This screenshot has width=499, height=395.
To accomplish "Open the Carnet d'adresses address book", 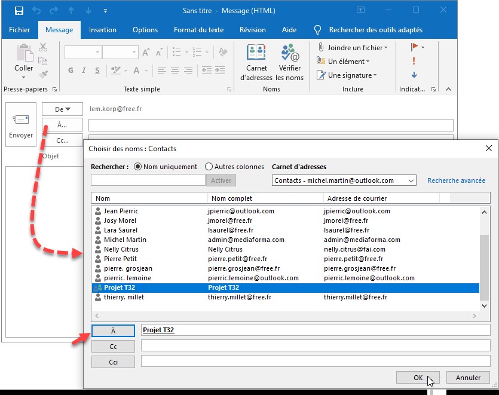I will tap(256, 62).
